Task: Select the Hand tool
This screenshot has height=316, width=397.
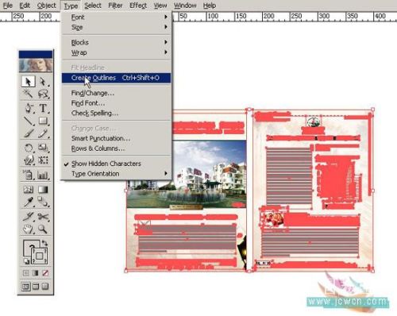Action: [28, 229]
